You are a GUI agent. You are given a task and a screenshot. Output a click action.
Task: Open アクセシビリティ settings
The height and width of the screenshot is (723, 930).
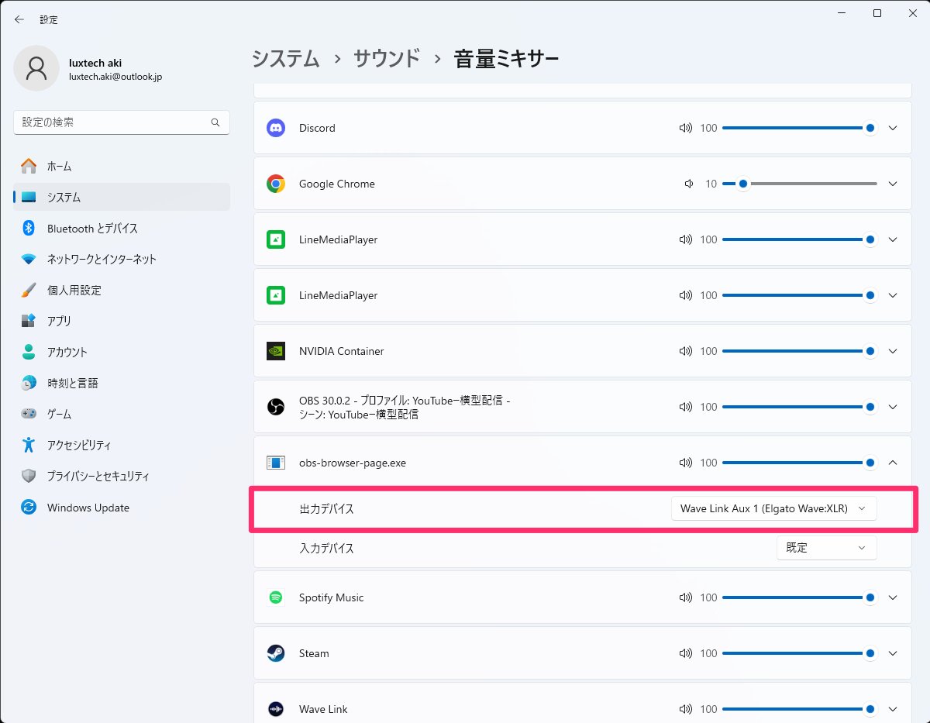pyautogui.click(x=122, y=445)
